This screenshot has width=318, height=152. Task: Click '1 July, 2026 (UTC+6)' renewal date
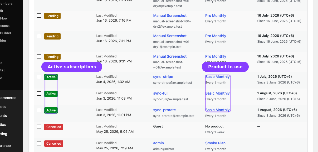pyautogui.click(x=275, y=77)
